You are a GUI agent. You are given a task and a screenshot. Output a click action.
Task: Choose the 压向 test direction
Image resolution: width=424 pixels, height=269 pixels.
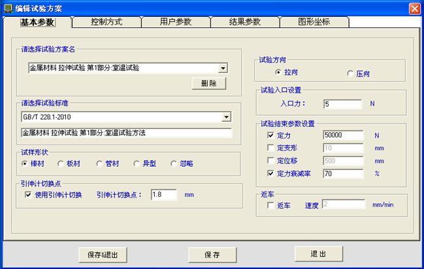(x=350, y=73)
